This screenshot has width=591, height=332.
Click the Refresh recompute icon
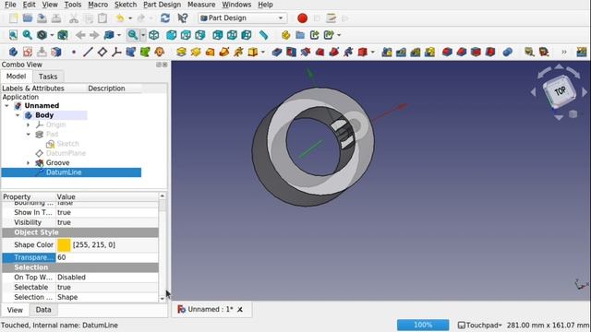pyautogui.click(x=165, y=18)
